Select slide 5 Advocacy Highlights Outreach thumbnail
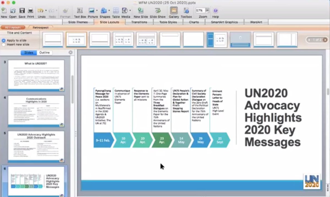Image resolution: width=330 pixels, height=197 pixels. (x=36, y=147)
